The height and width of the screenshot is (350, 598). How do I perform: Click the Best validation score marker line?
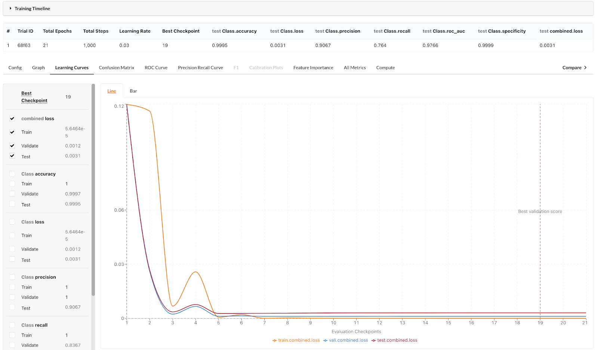pos(540,211)
